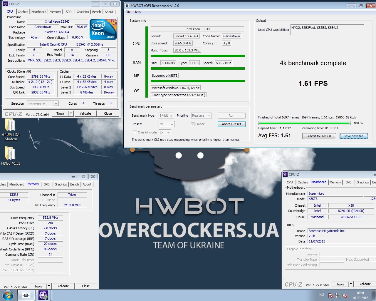
Task: Click the 1.61 FPS result text
Action: [313, 83]
